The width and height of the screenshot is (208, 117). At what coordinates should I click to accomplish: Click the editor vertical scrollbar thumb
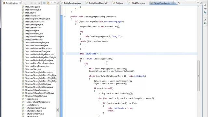[199, 76]
